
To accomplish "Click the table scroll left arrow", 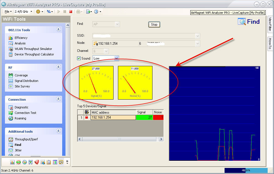I will point(80,139).
